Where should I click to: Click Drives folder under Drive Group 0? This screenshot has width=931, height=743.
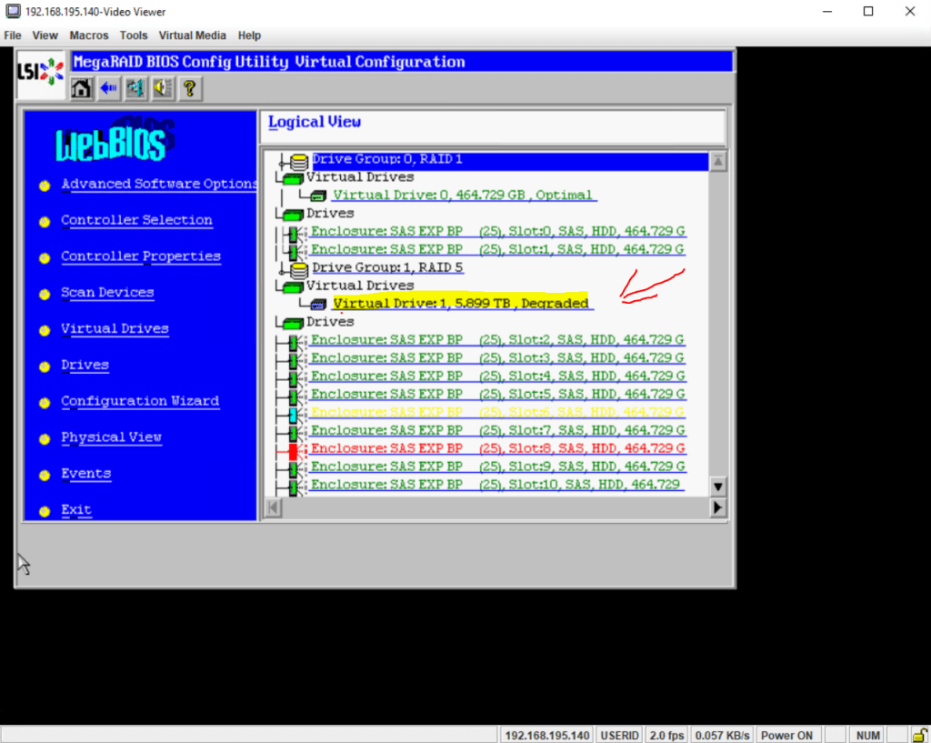(293, 215)
